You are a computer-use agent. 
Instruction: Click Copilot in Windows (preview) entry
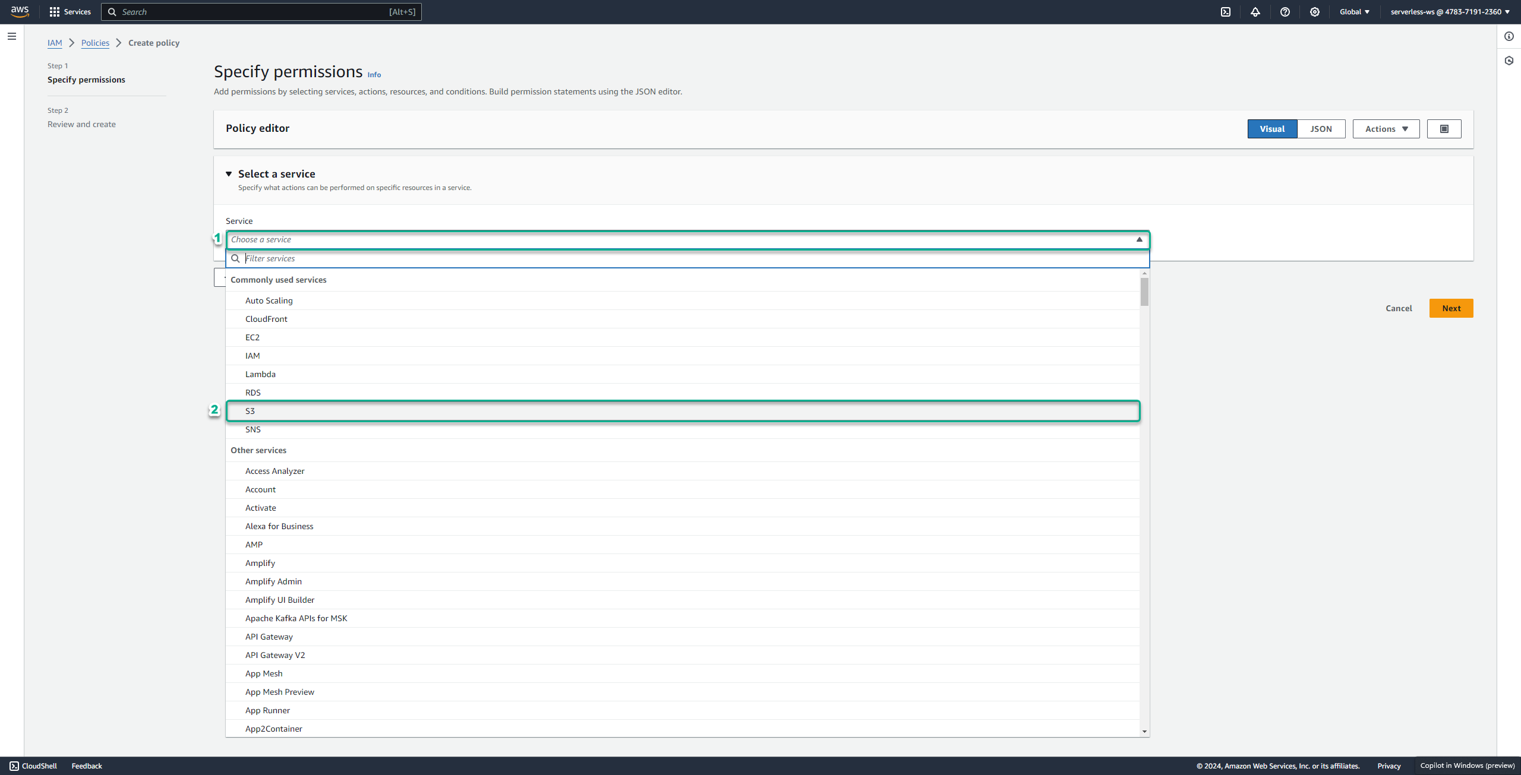pyautogui.click(x=1467, y=765)
